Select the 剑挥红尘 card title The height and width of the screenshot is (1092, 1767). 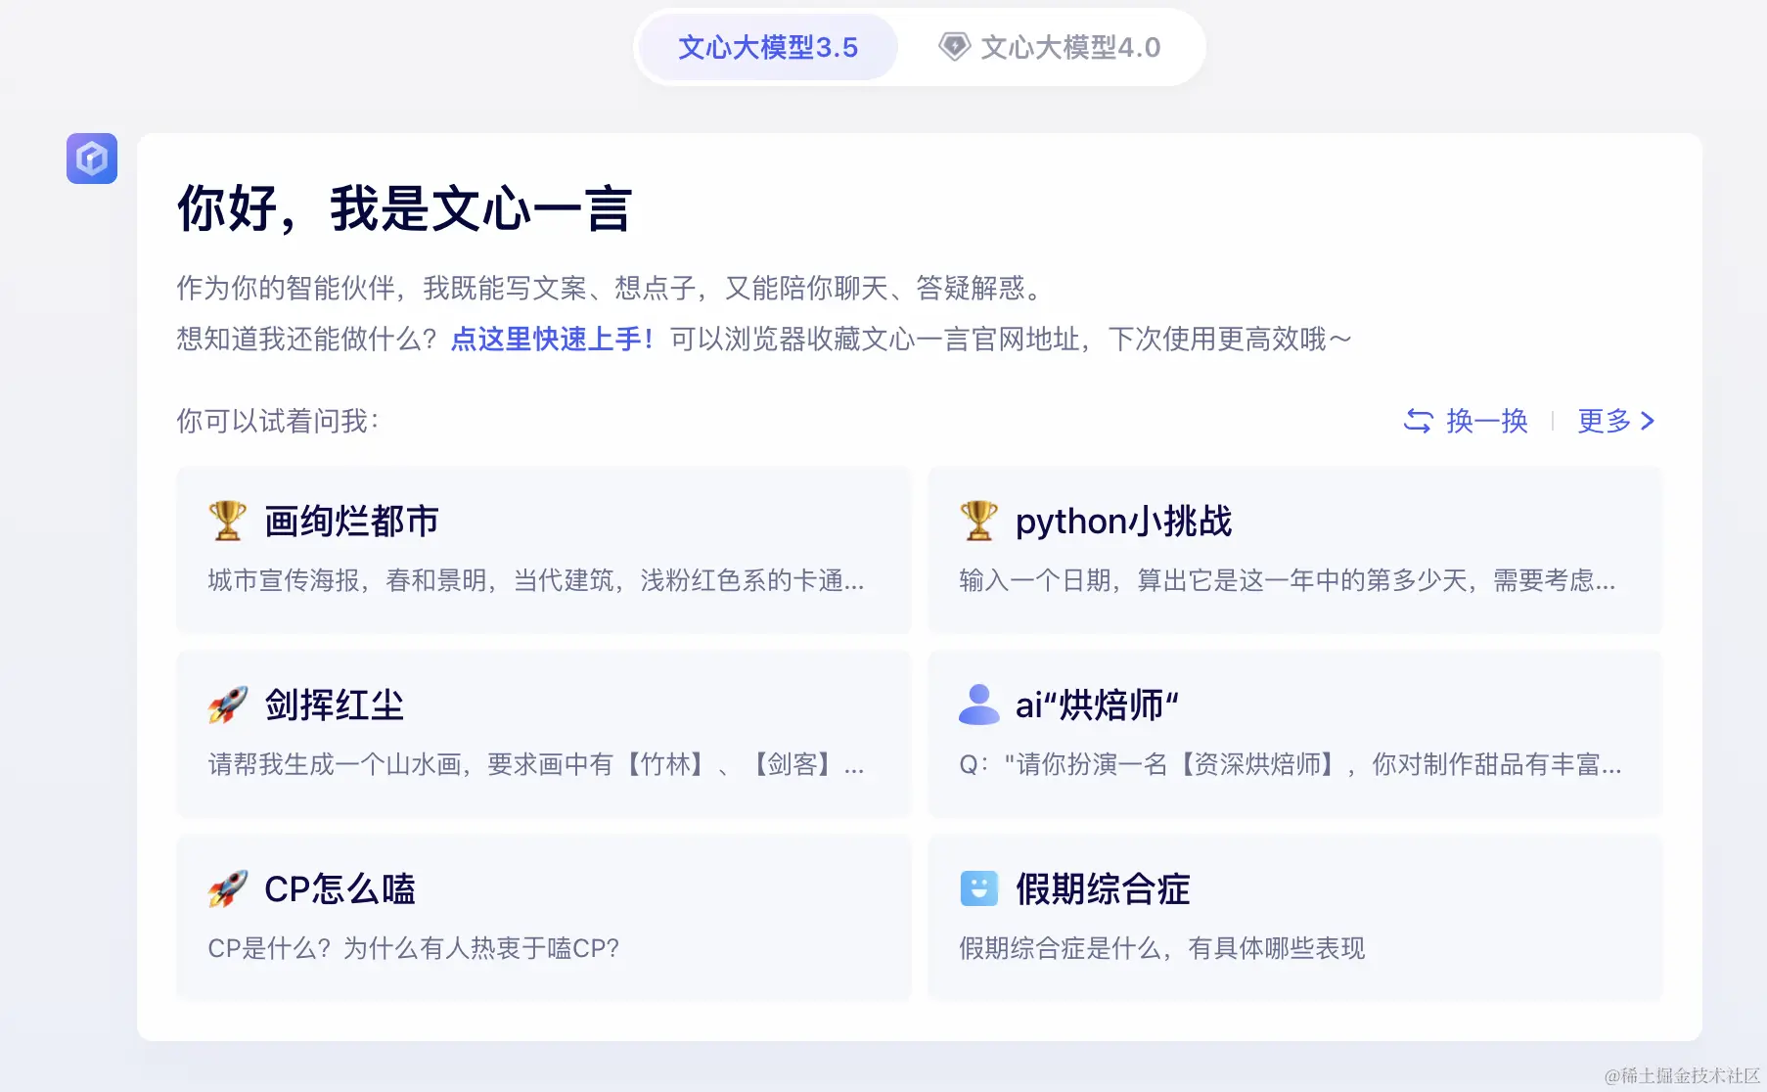pos(335,705)
